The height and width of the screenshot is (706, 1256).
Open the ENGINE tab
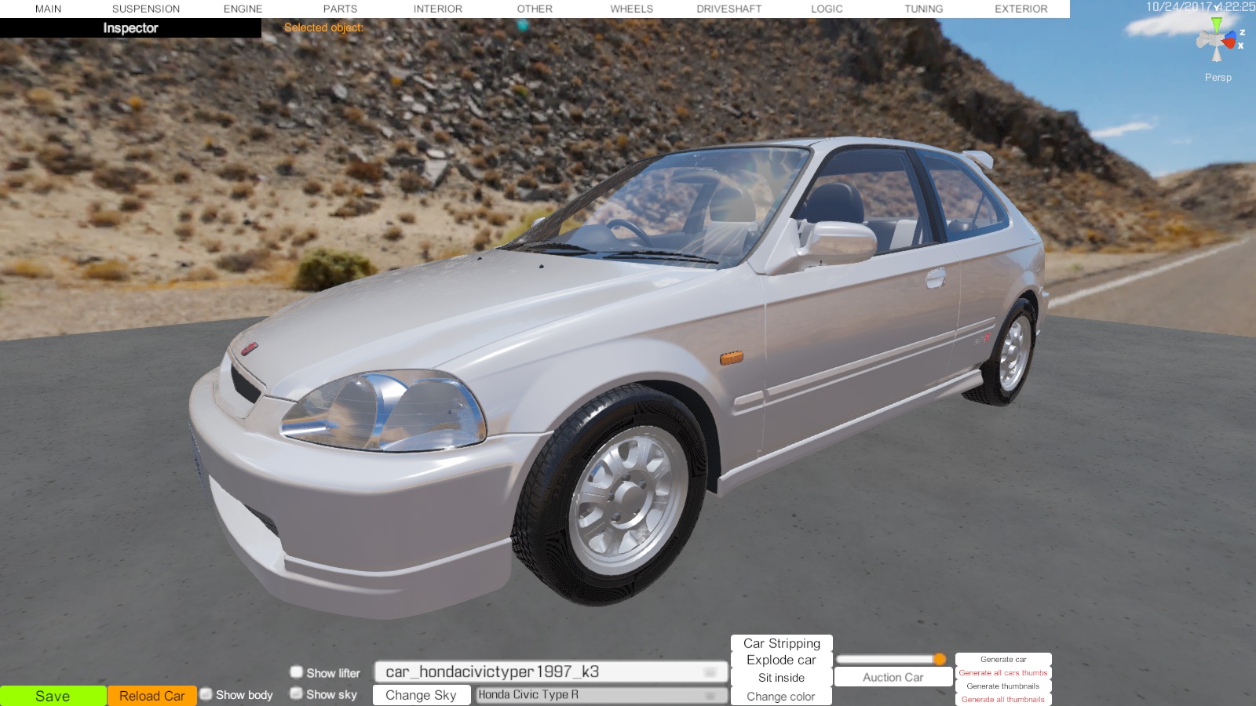click(243, 9)
